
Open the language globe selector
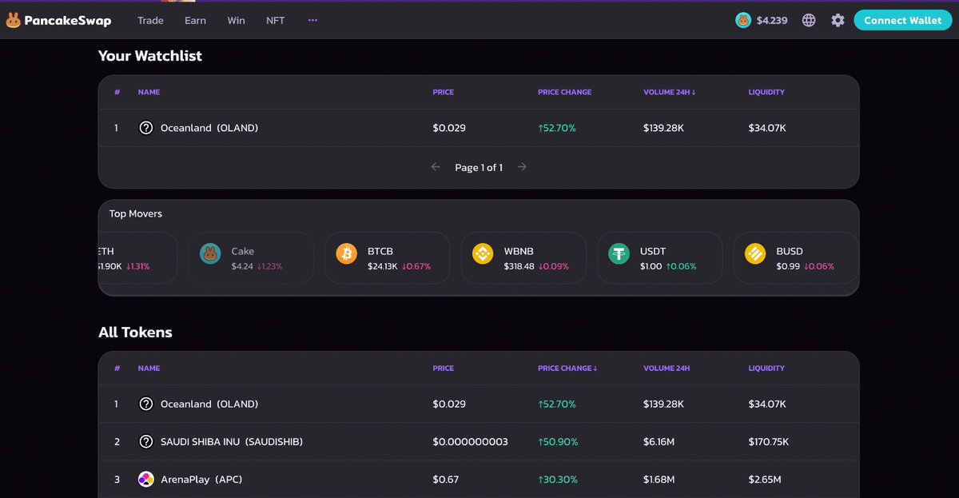tap(809, 21)
